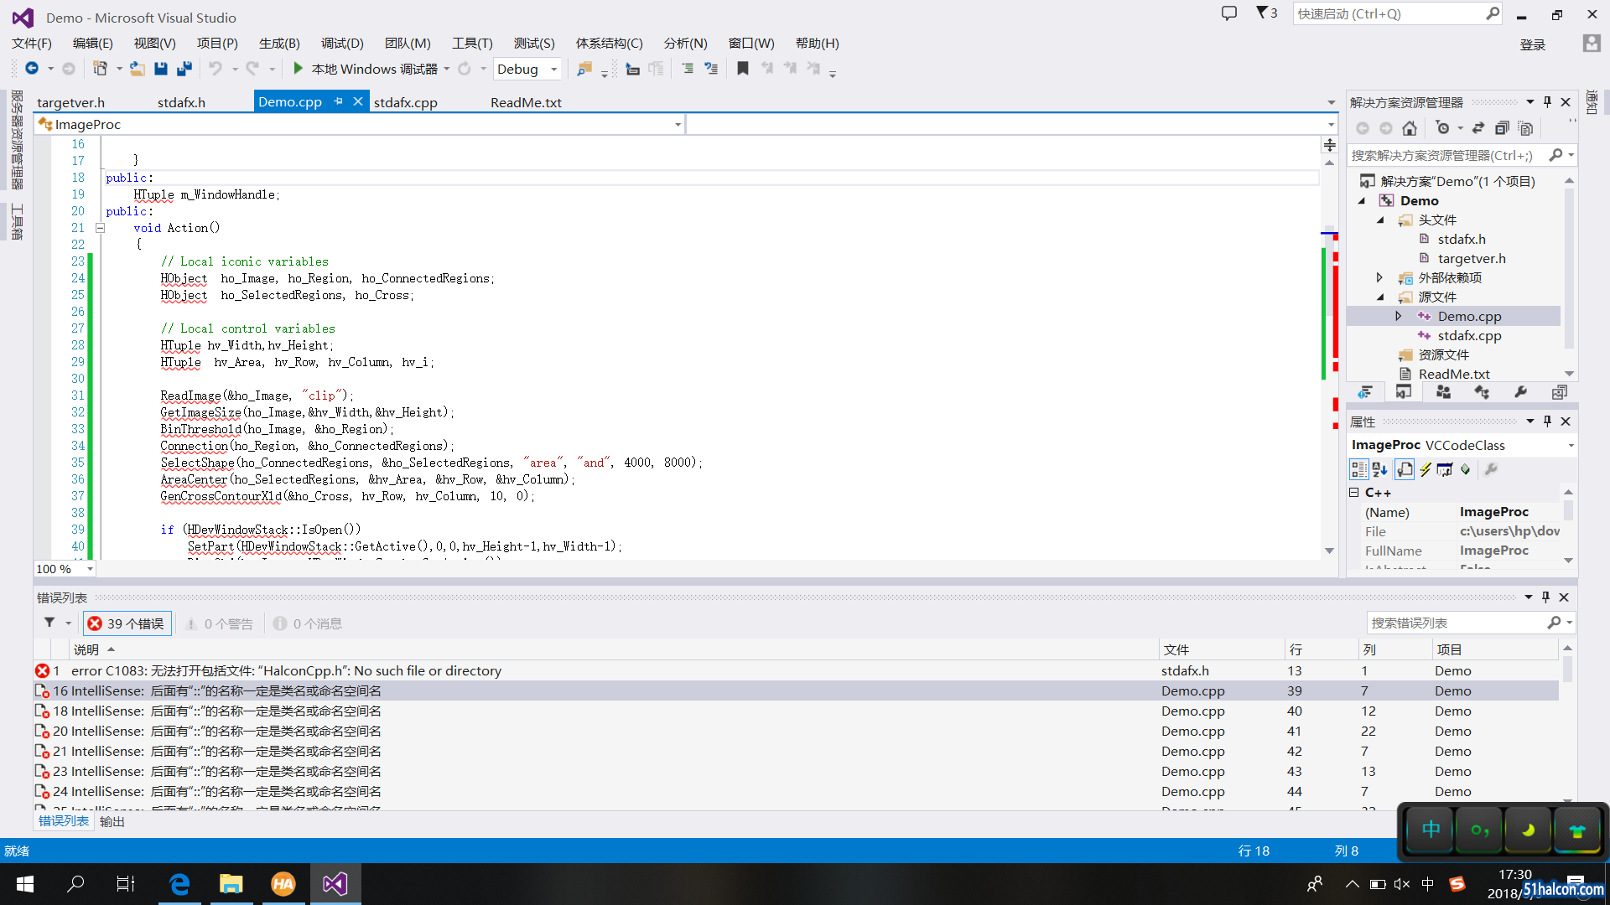1610x905 pixels.
Task: Toggle Categorized view in Properties panel
Action: pos(1358,470)
